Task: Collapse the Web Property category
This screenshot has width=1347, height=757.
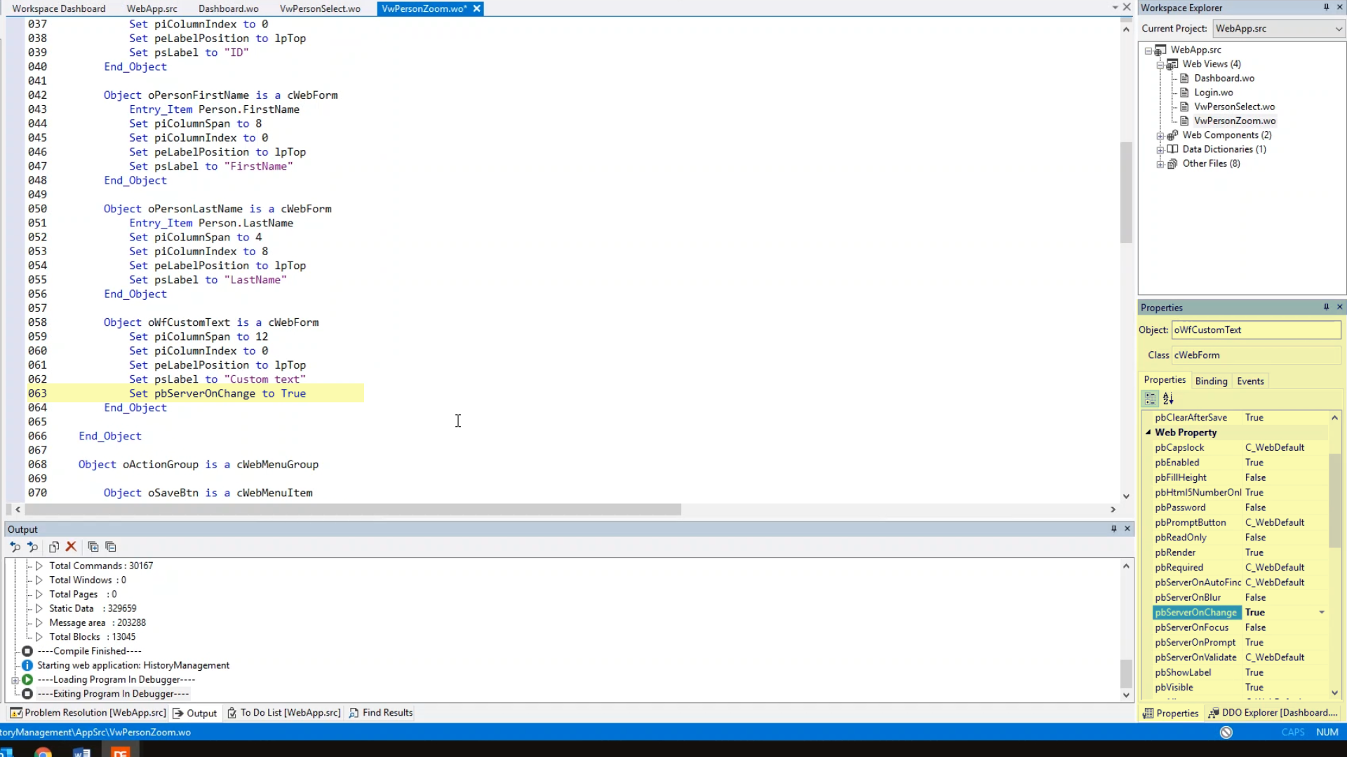Action: 1148,432
